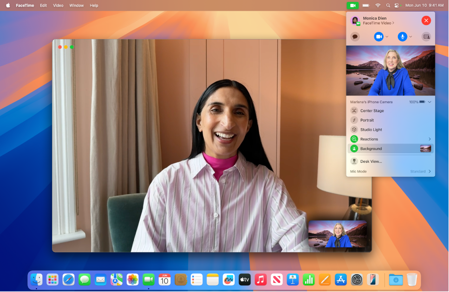Click the self-view preview in the panel
Viewport: 449px width, 292px height.
point(391,71)
